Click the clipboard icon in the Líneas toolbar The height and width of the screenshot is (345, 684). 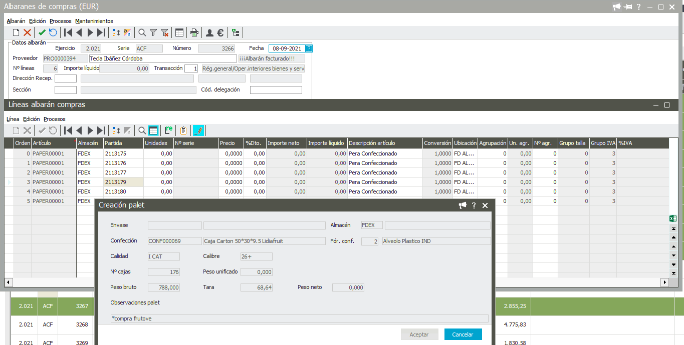coord(183,130)
